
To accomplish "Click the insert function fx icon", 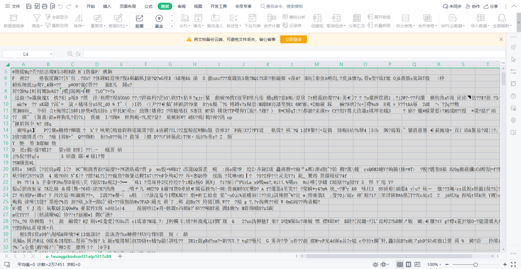I will tap(78, 54).
